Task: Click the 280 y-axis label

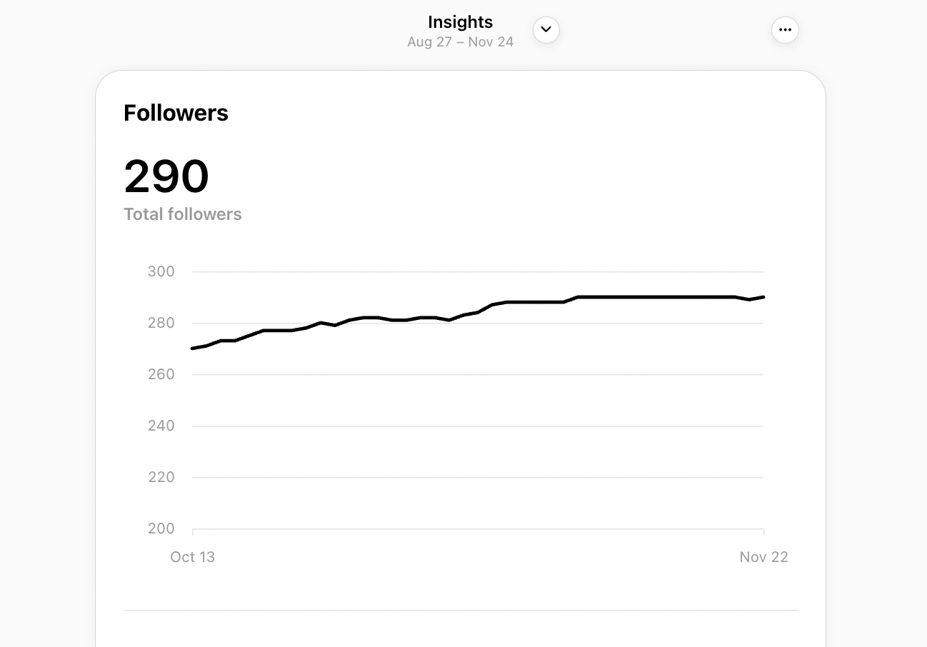Action: tap(161, 323)
